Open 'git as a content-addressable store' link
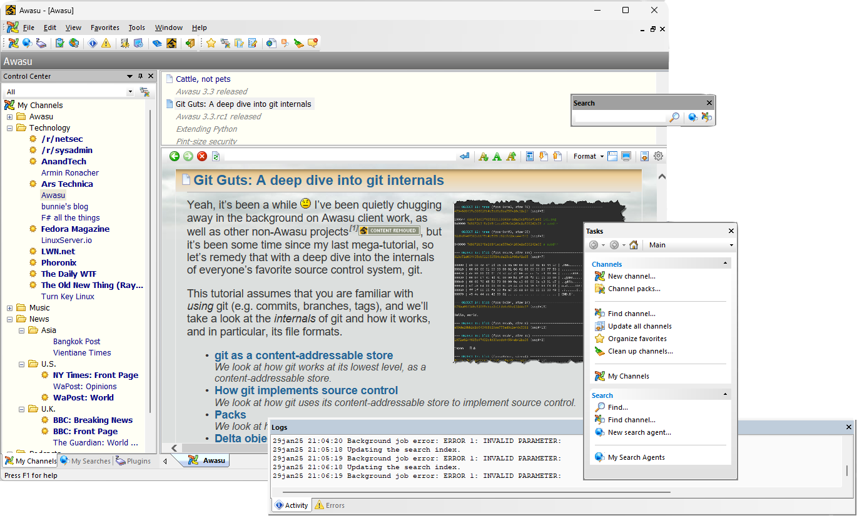 click(304, 355)
